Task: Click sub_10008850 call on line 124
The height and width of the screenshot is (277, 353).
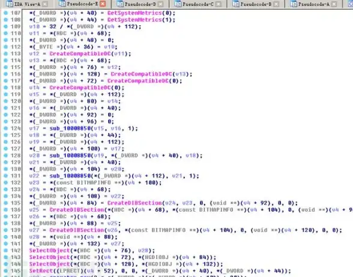Action: pos(70,128)
